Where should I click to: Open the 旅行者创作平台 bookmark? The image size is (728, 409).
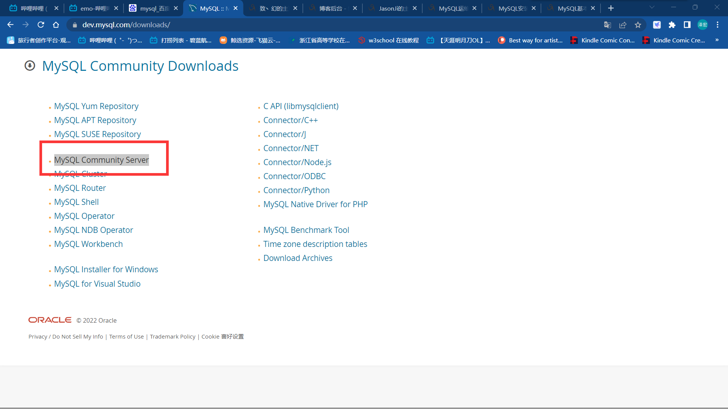39,40
